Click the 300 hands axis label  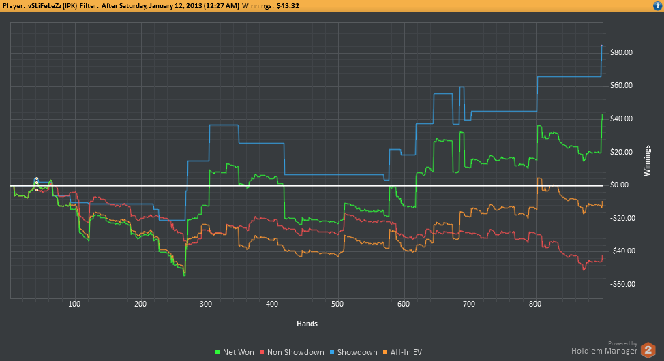[207, 304]
